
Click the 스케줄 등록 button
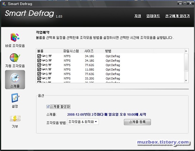coord(137,122)
